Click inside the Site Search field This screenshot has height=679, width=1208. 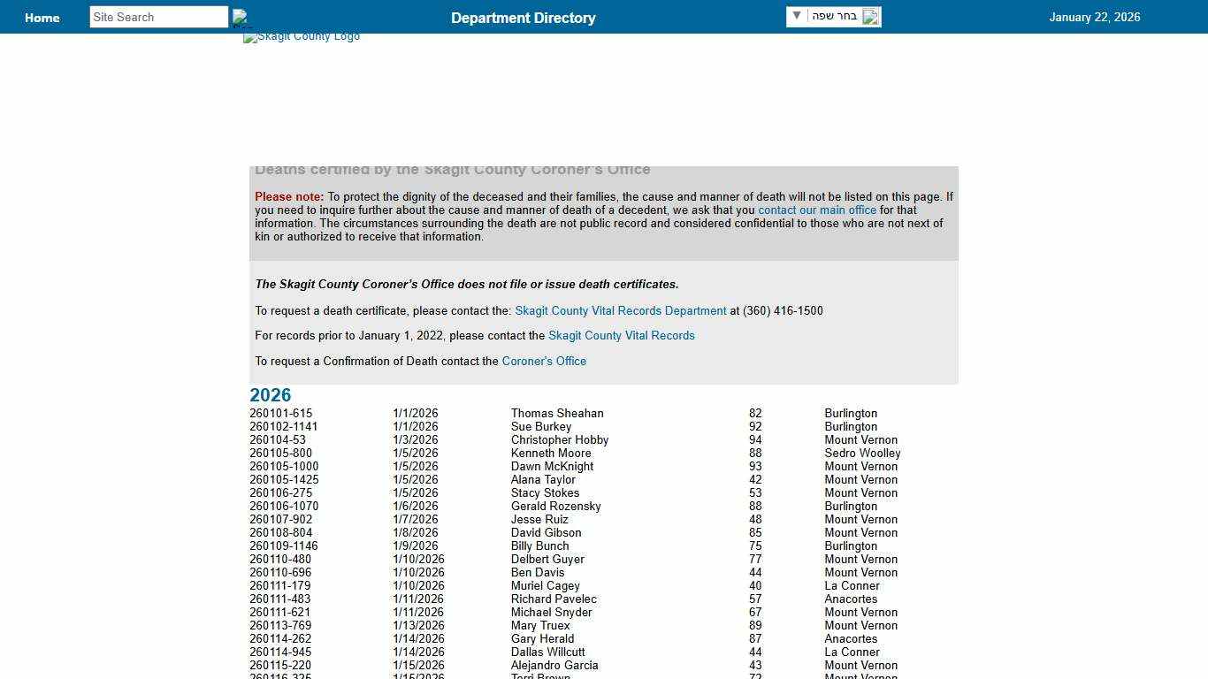pos(157,16)
